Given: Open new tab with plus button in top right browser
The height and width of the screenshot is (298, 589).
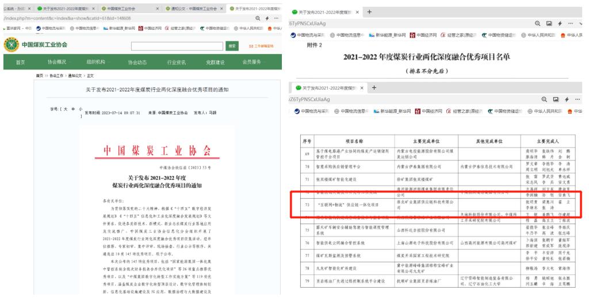Looking at the screenshot, I should point(369,12).
